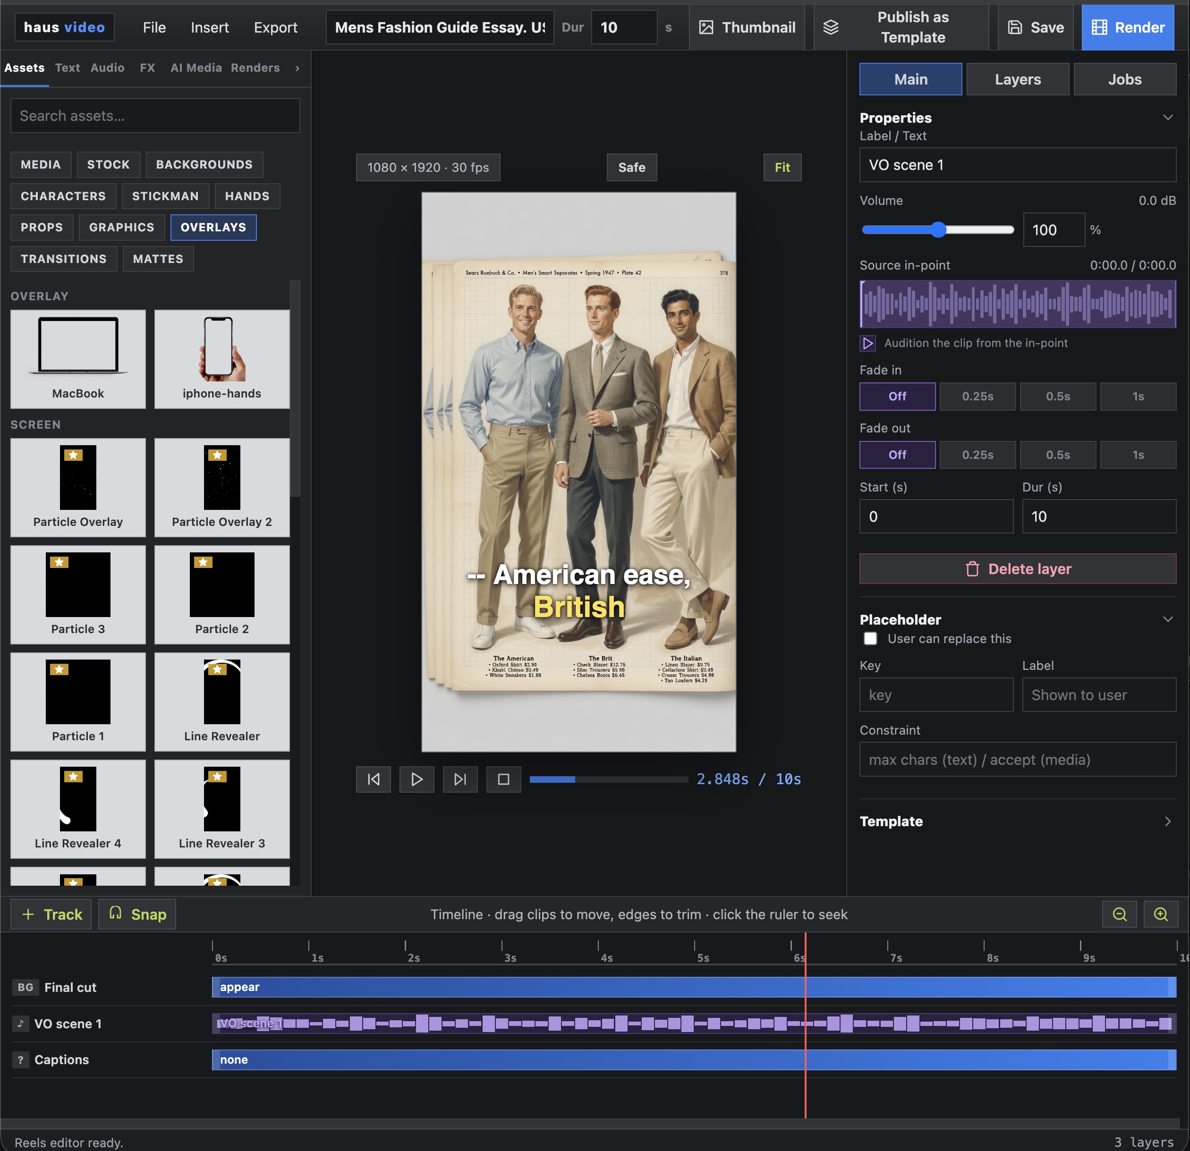Switch to the Audio tab

(x=108, y=68)
